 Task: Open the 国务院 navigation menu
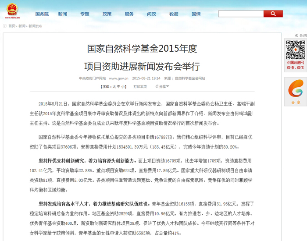coord(42,14)
